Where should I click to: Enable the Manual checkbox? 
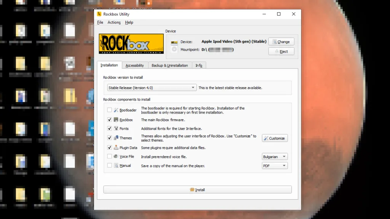point(109,165)
